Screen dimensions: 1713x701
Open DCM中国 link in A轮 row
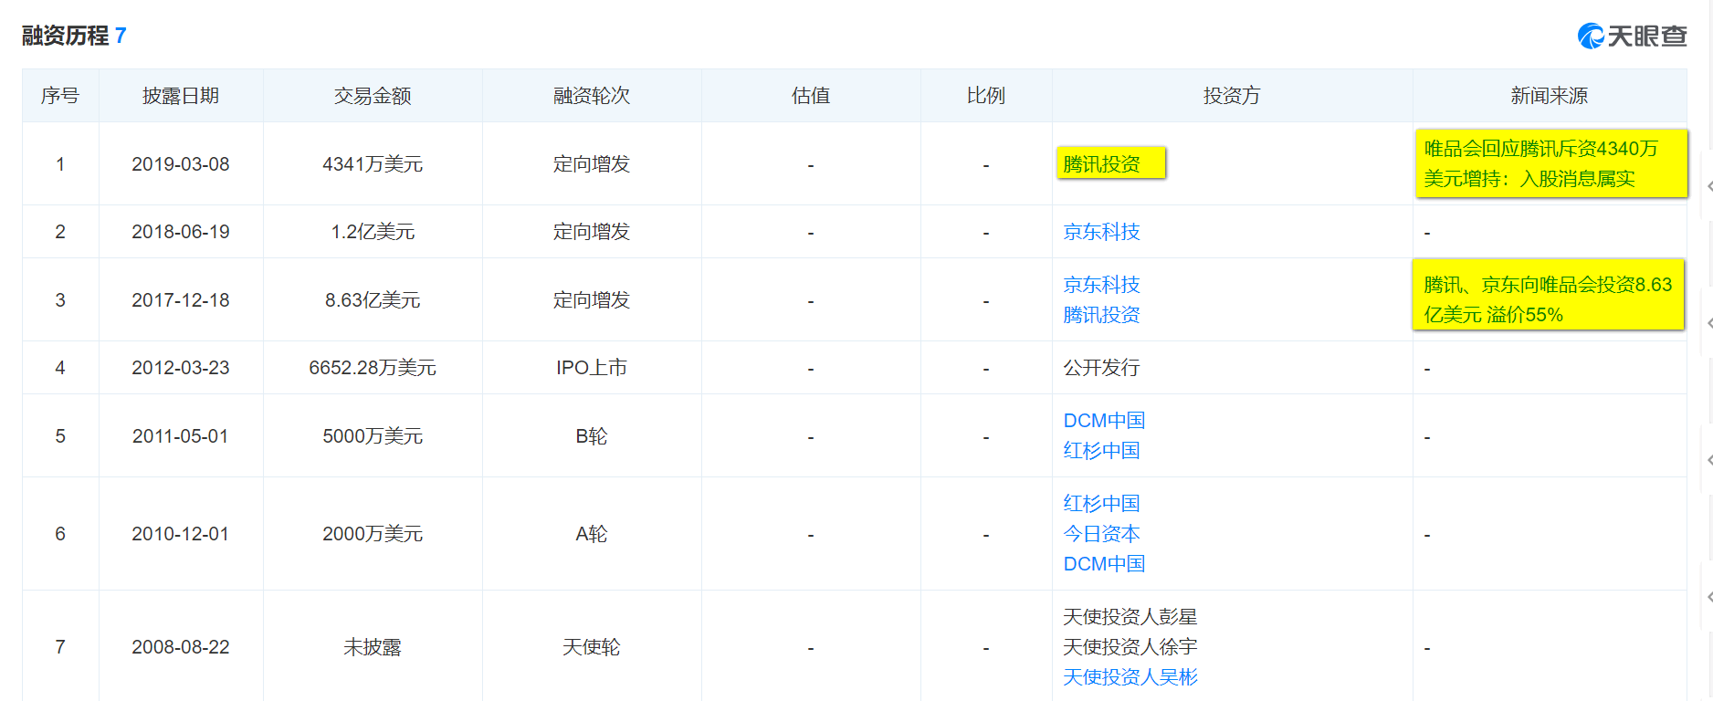(x=1104, y=564)
